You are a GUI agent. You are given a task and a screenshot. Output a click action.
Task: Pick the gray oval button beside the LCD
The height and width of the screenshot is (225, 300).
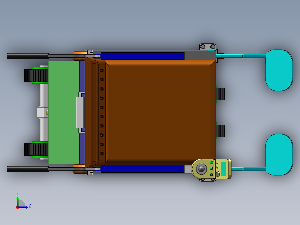(x=218, y=174)
